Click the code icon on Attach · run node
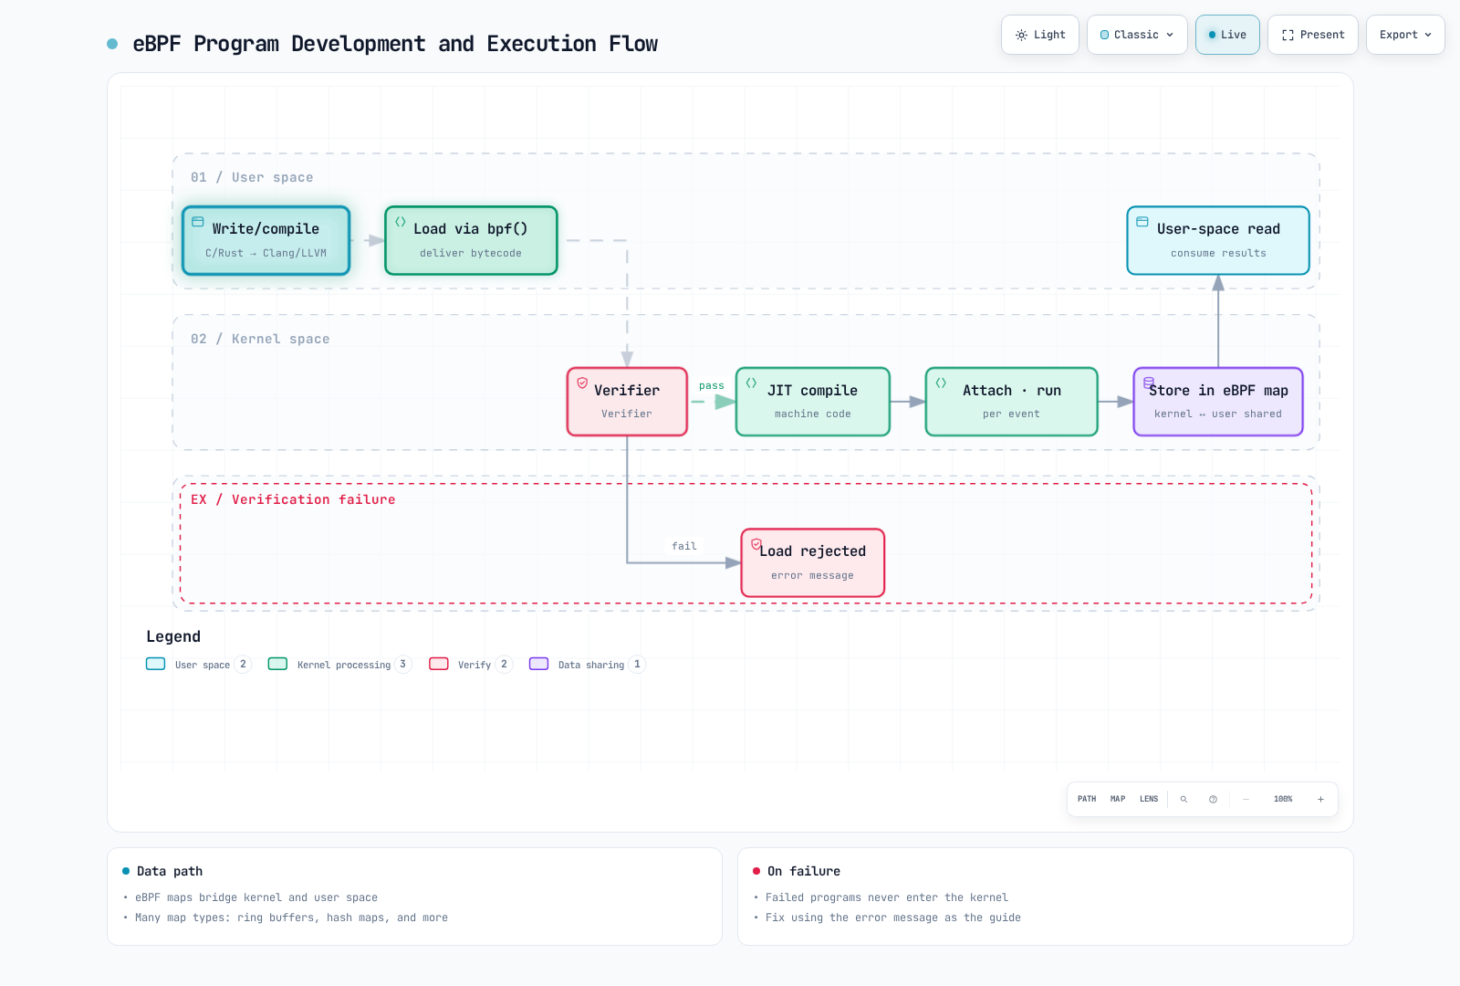This screenshot has width=1460, height=986. coord(941,383)
